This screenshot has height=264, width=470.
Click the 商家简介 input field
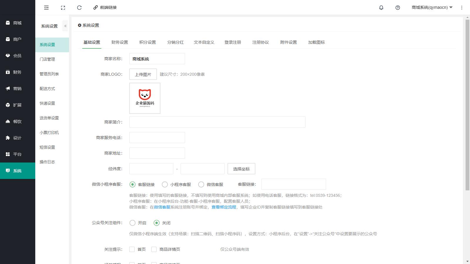click(217, 122)
